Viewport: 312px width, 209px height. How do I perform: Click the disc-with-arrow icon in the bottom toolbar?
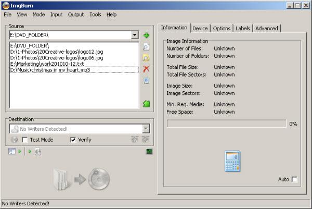click(38, 152)
